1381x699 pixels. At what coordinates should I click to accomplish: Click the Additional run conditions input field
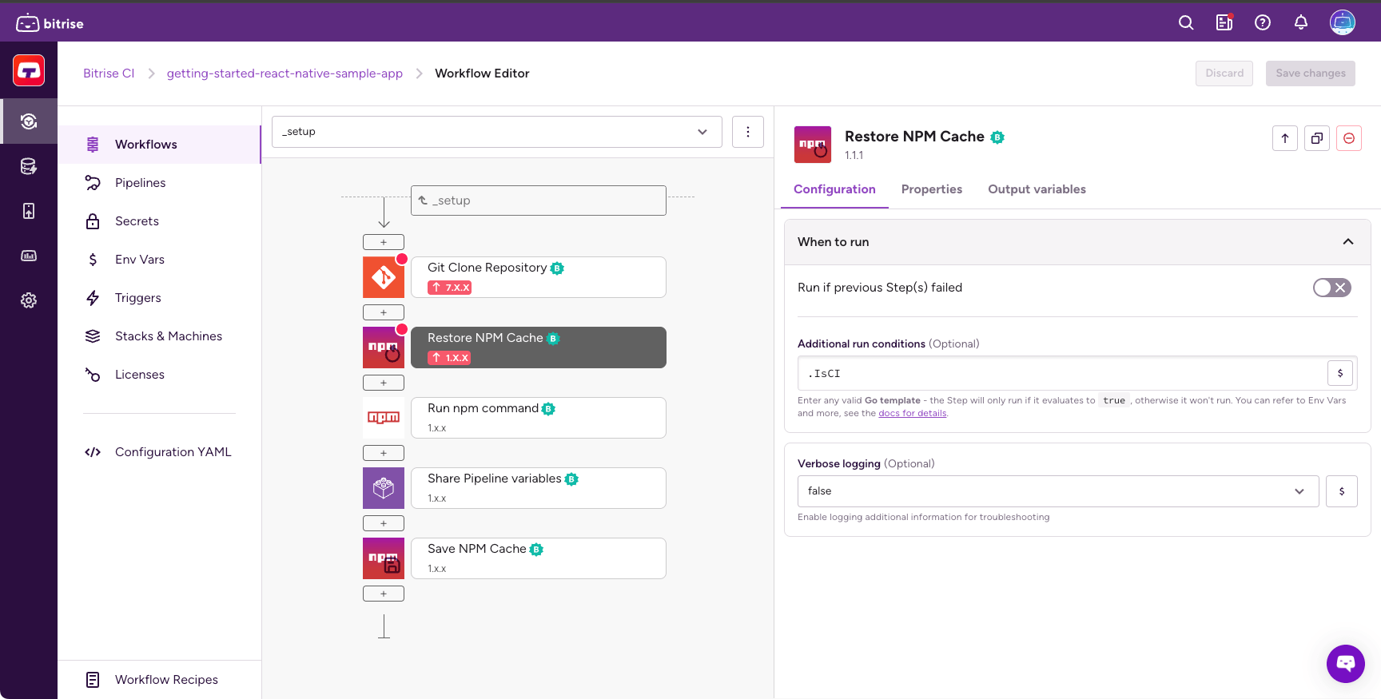click(1061, 373)
